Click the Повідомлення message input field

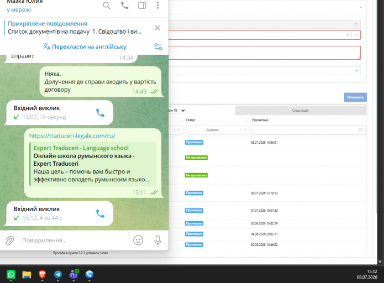[73, 240]
